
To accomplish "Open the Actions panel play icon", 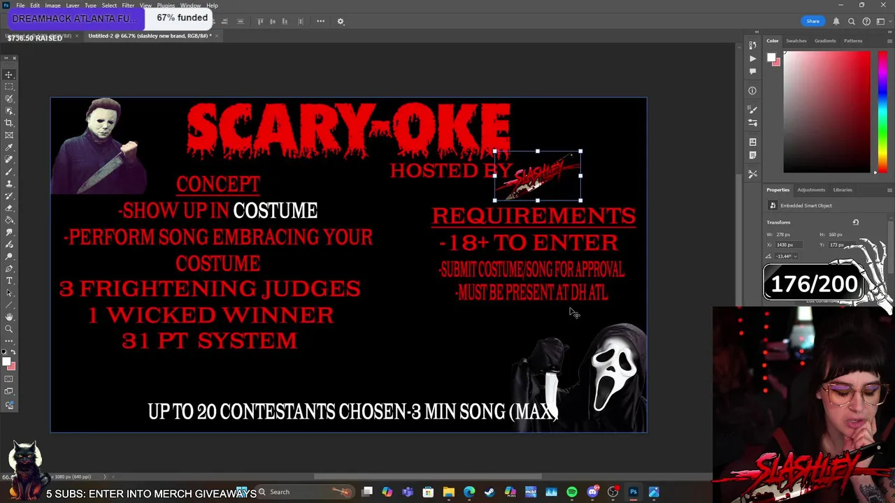I will [752, 59].
